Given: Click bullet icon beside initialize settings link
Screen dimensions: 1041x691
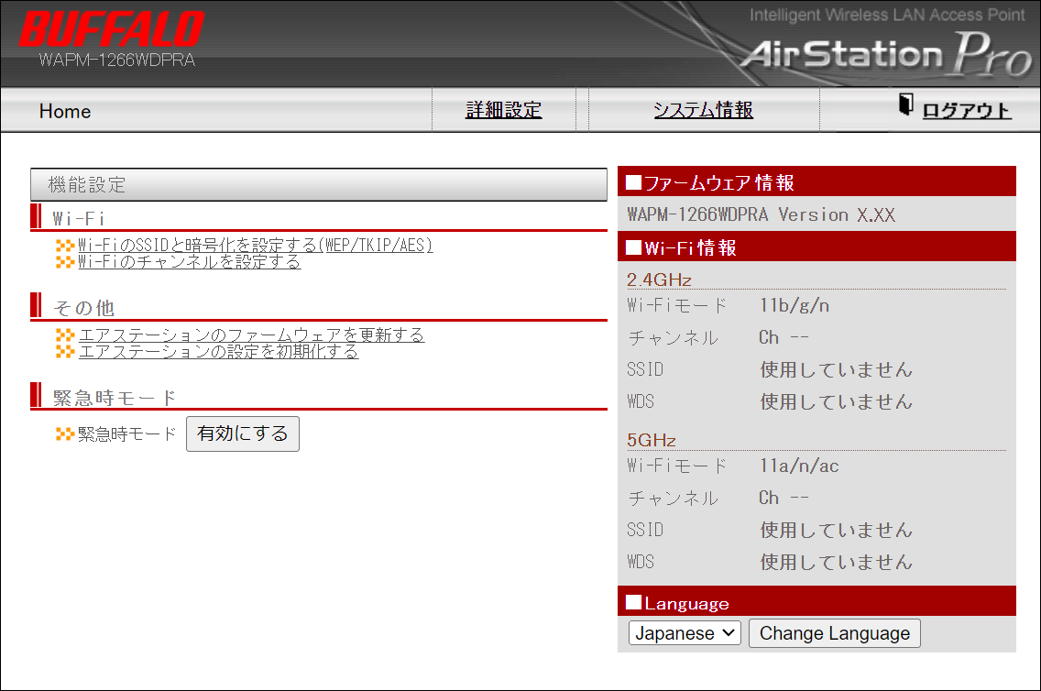Looking at the screenshot, I should (65, 351).
